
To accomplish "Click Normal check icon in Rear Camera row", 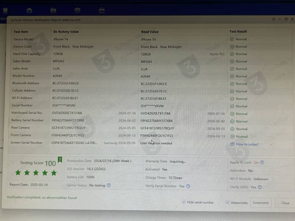I will (232, 129).
